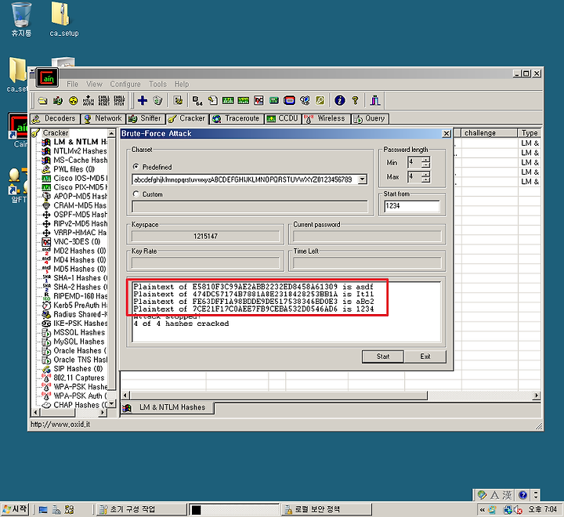This screenshot has width=564, height=517.
Task: Open 초기 구성 작업 taskbar item
Action: pos(141,509)
